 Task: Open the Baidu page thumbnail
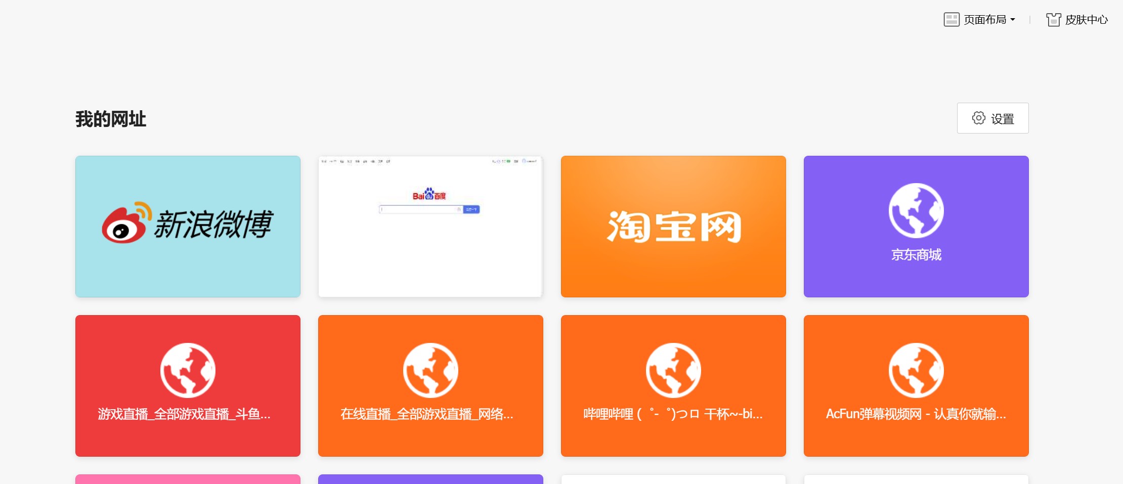point(430,227)
